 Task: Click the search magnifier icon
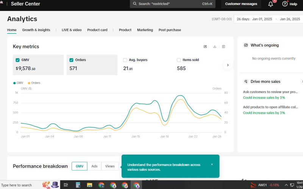pos(134,4)
